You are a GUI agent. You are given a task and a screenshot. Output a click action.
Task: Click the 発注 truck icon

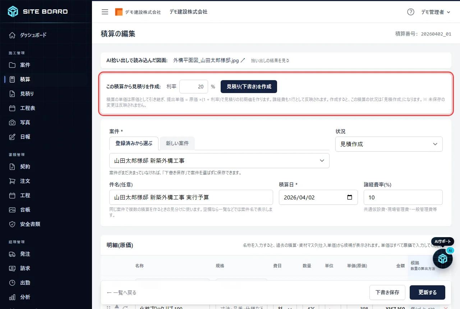tap(12, 254)
